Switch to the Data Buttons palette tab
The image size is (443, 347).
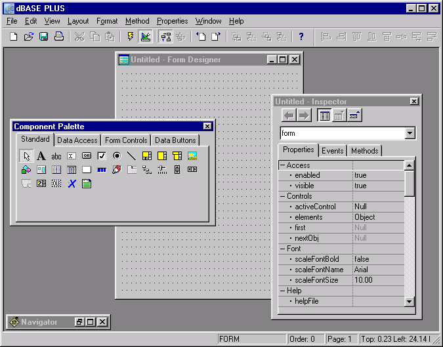point(175,140)
